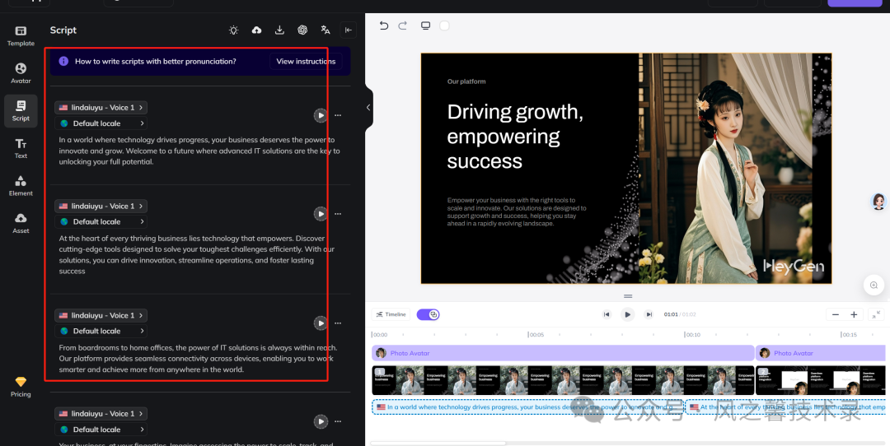This screenshot has height=446, width=890.
Task: Click the Timeline button
Action: pos(391,314)
